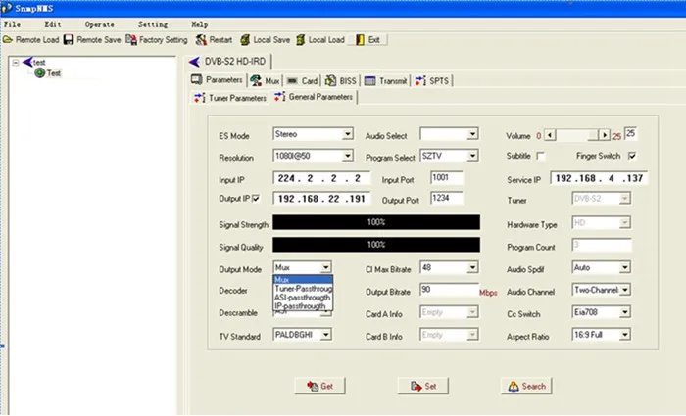The width and height of the screenshot is (686, 416).
Task: Click the Factory Setting icon
Action: 131,40
